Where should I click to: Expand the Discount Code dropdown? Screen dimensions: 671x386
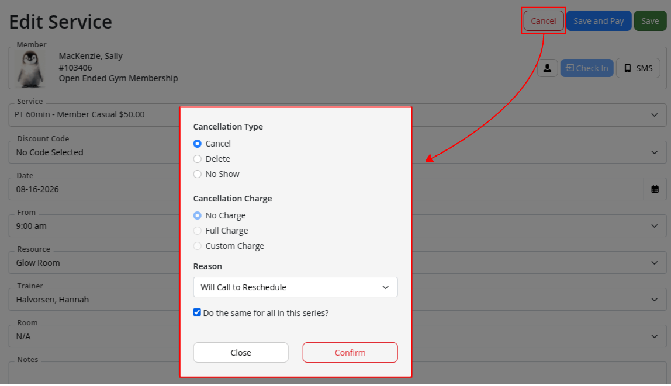[x=654, y=152]
